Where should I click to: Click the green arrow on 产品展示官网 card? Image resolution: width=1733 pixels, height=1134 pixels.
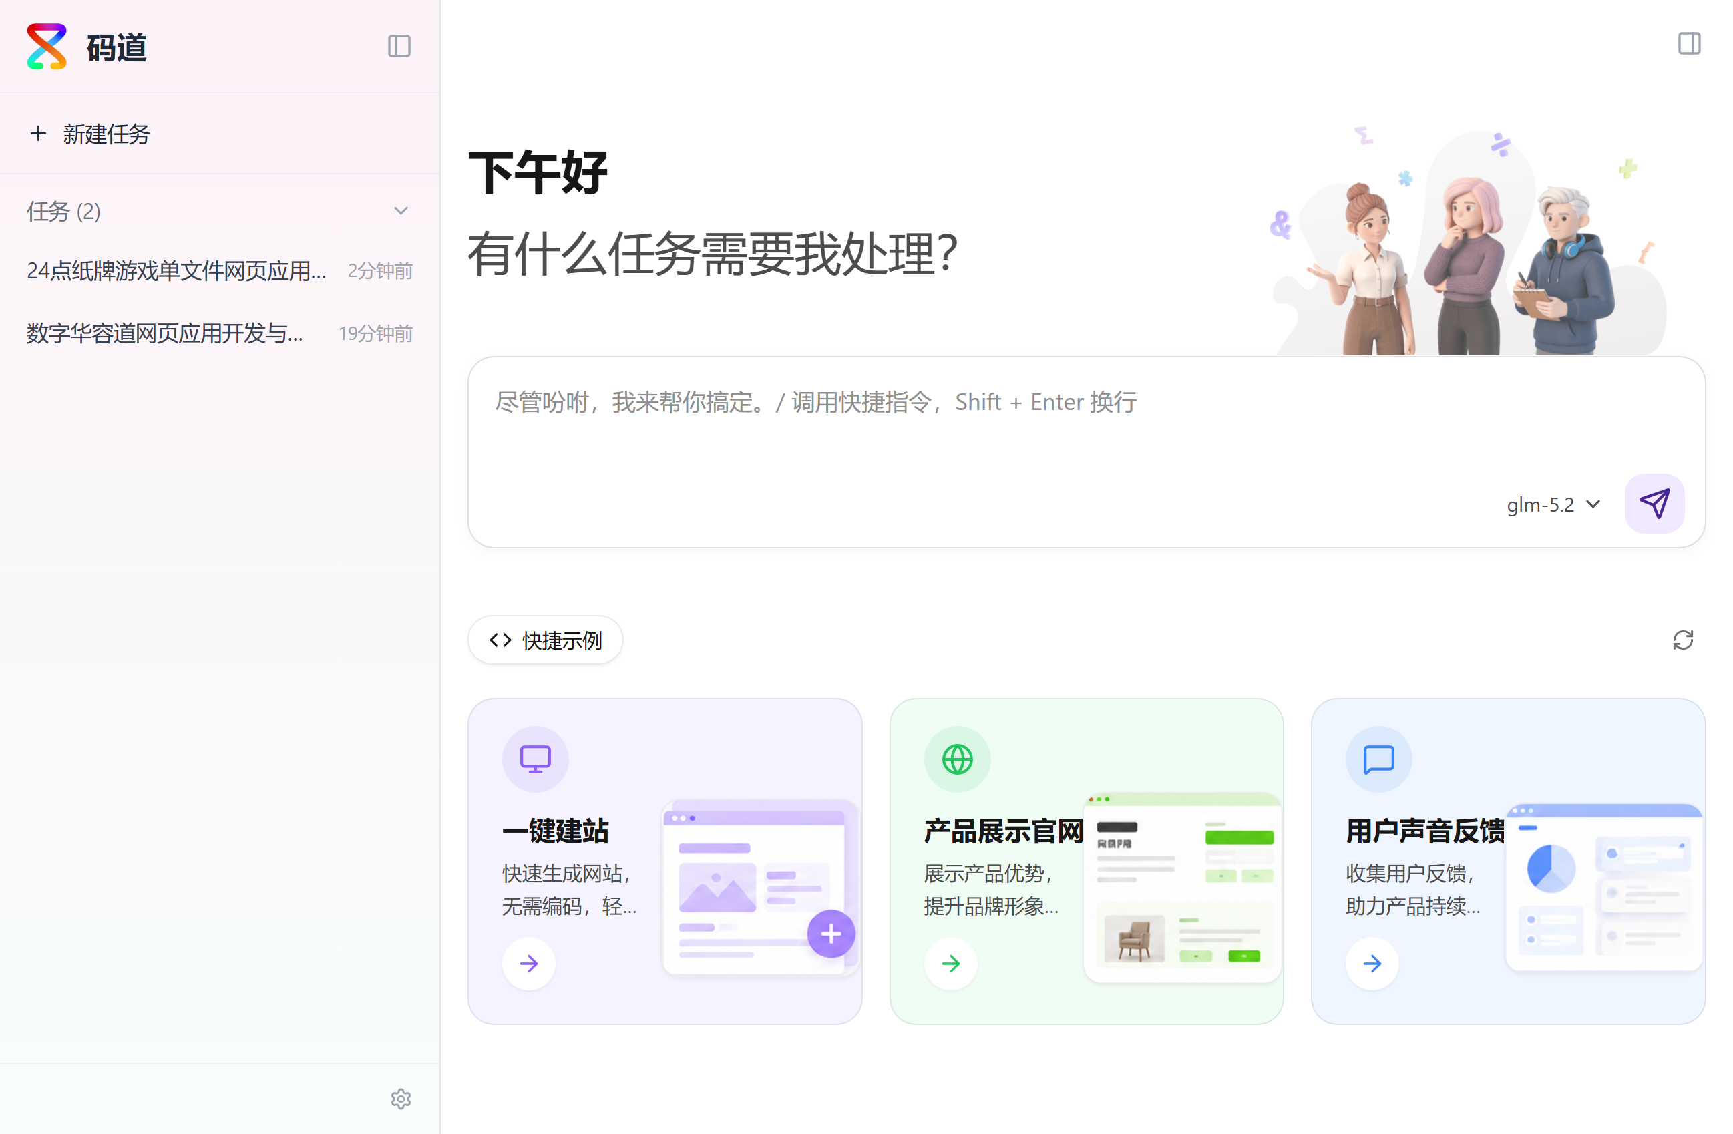point(951,964)
